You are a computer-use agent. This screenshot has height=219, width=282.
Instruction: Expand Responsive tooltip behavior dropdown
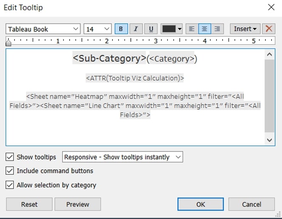tap(122, 157)
